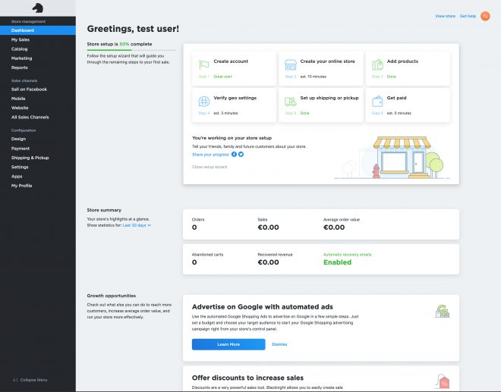Dismiss the Google ads suggestion
501x392 pixels.
[279, 344]
